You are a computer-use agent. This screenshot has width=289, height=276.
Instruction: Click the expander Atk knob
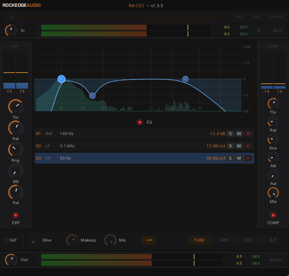pyautogui.click(x=15, y=171)
